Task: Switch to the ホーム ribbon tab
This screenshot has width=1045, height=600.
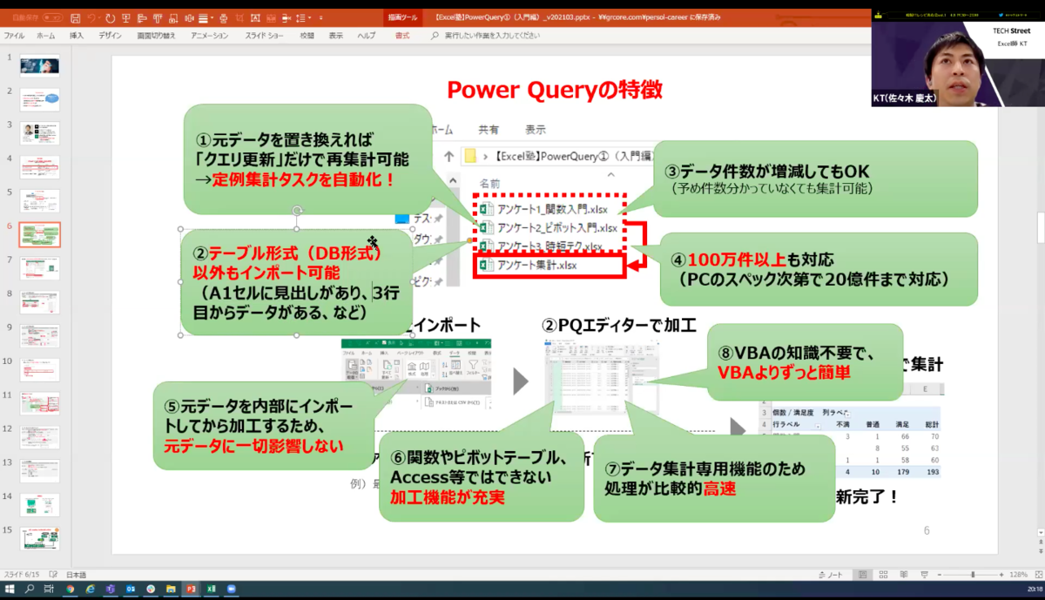Action: 45,36
